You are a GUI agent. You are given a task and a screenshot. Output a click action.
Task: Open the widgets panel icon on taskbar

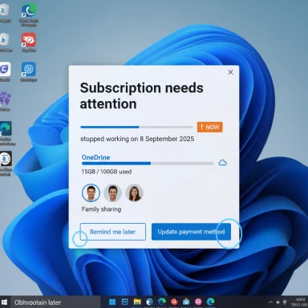point(124,302)
